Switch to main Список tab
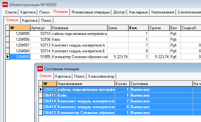201x122 pixels. (11, 12)
